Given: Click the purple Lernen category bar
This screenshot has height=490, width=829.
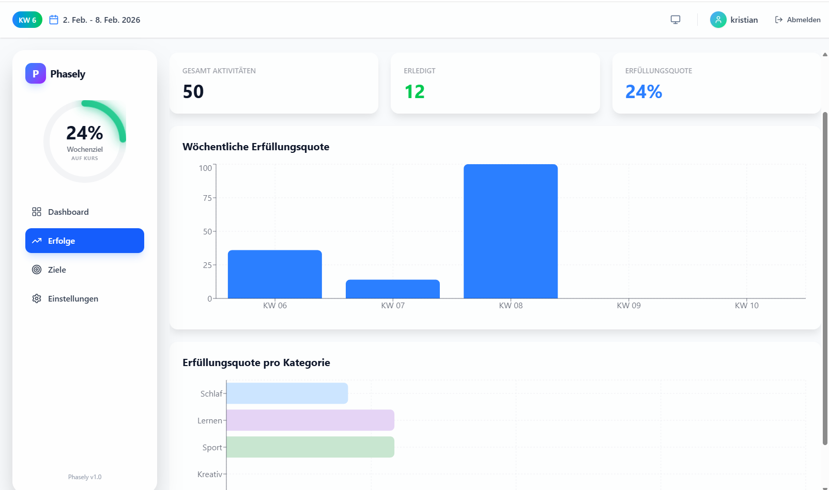Looking at the screenshot, I should pyautogui.click(x=310, y=420).
